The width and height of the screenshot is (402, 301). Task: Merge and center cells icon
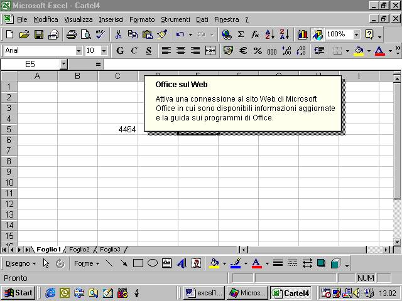210,51
